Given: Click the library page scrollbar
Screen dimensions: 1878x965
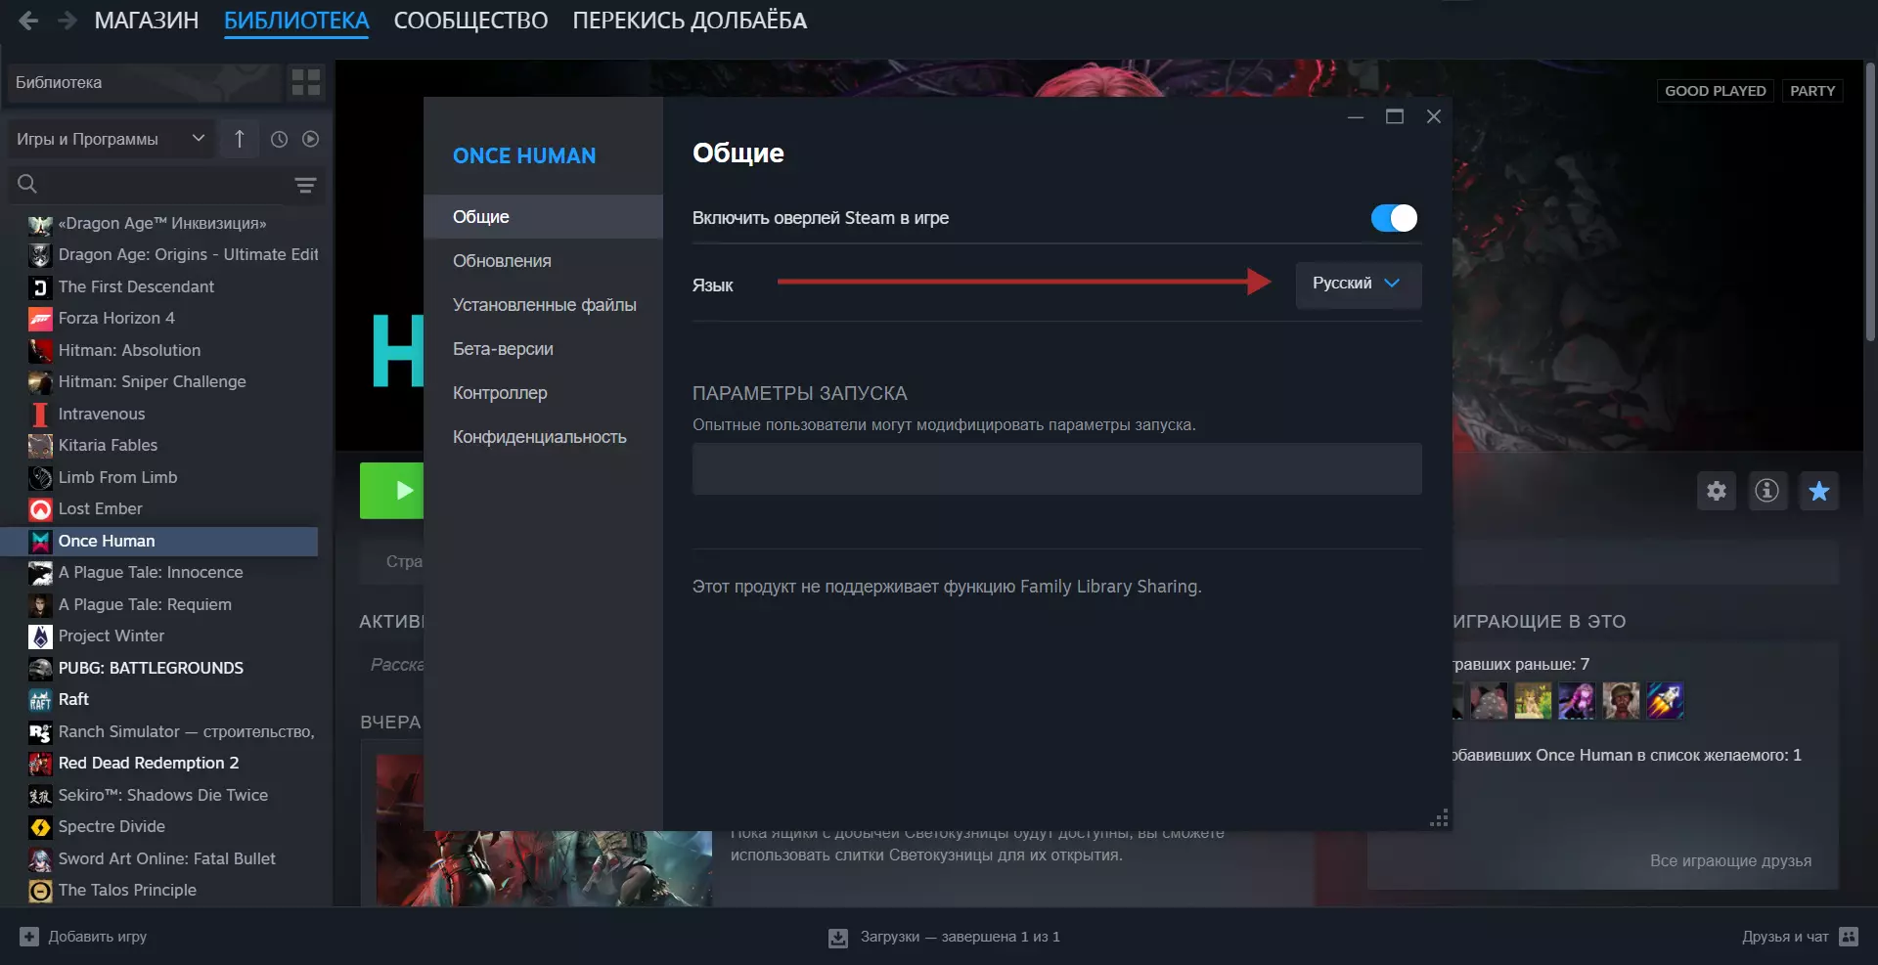Looking at the screenshot, I should point(1870,202).
